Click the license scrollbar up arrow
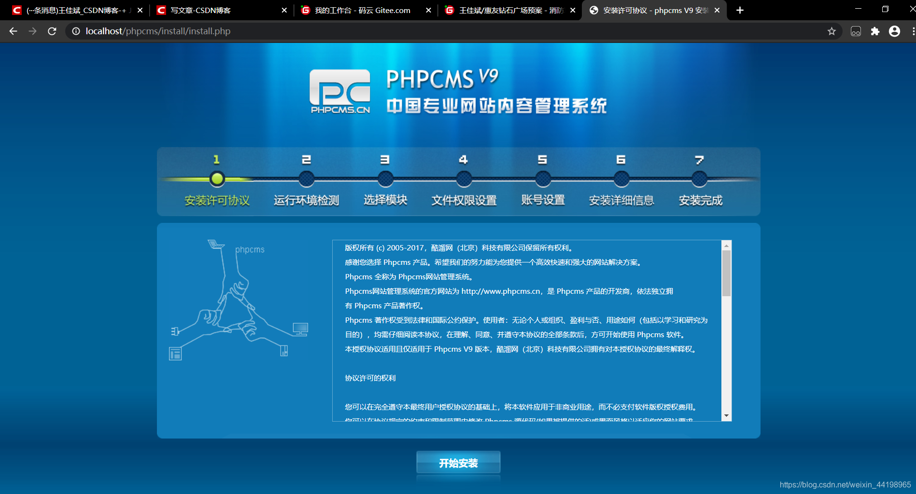 (x=726, y=246)
